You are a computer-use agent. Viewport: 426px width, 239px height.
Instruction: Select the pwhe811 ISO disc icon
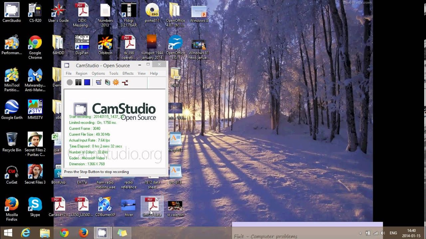coord(152,13)
